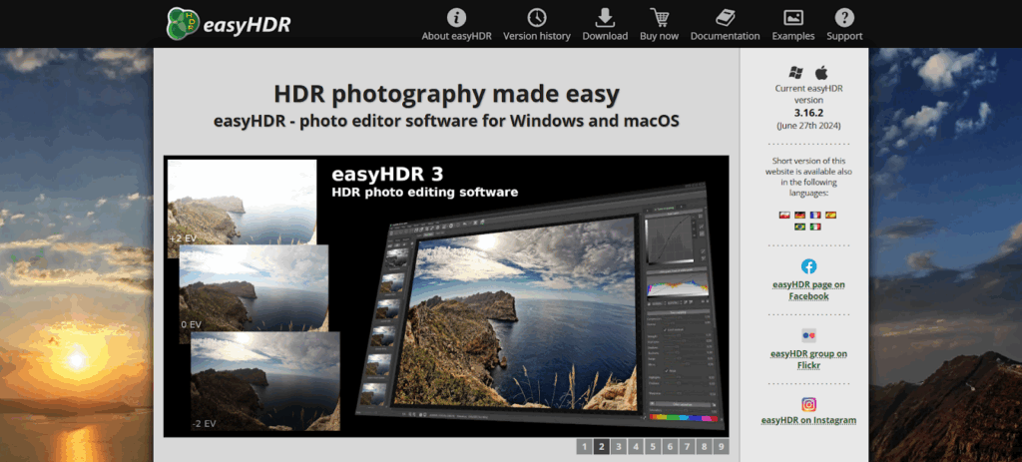Click the Facebook icon in the sidebar
This screenshot has width=1022, height=462.
(x=808, y=266)
